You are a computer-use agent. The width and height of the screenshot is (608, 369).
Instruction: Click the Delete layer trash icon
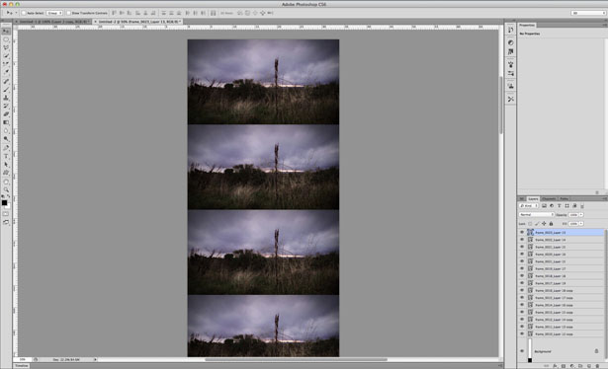tap(597, 366)
